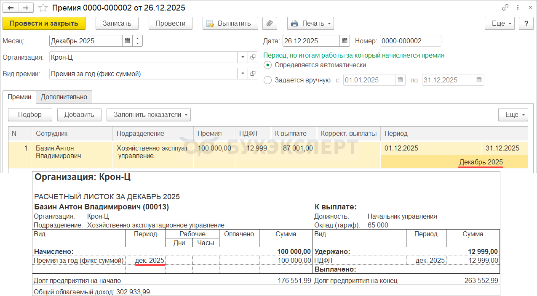Screen dimensions: 537x296
Task: Click the Выплатить button
Action: tap(230, 24)
